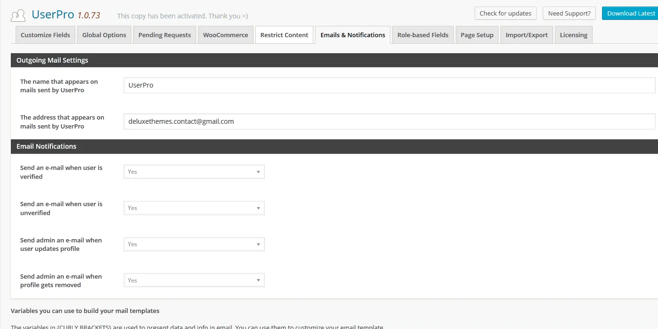658x329 pixels.
Task: Click 'Send an e-mail when user is verified' label
Action: (61, 172)
